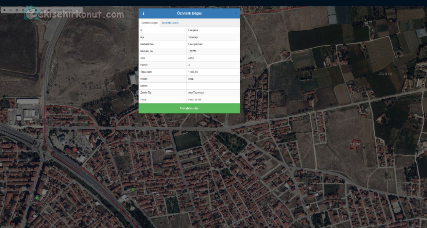Click the Mahalle/Köy row label
Viewport: 427px width, 228px height.
[147, 44]
